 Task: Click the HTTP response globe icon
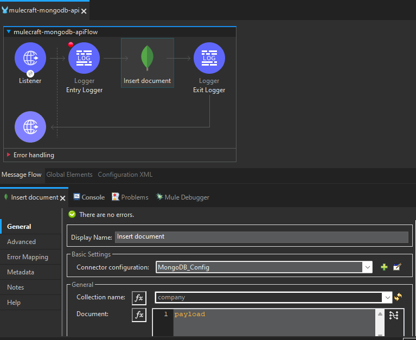[x=30, y=127]
